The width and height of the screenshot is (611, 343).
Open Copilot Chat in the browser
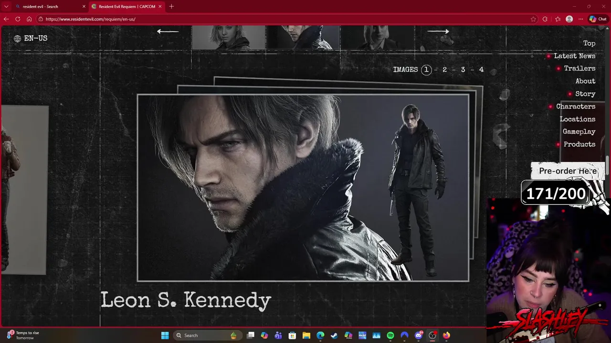tap(598, 19)
